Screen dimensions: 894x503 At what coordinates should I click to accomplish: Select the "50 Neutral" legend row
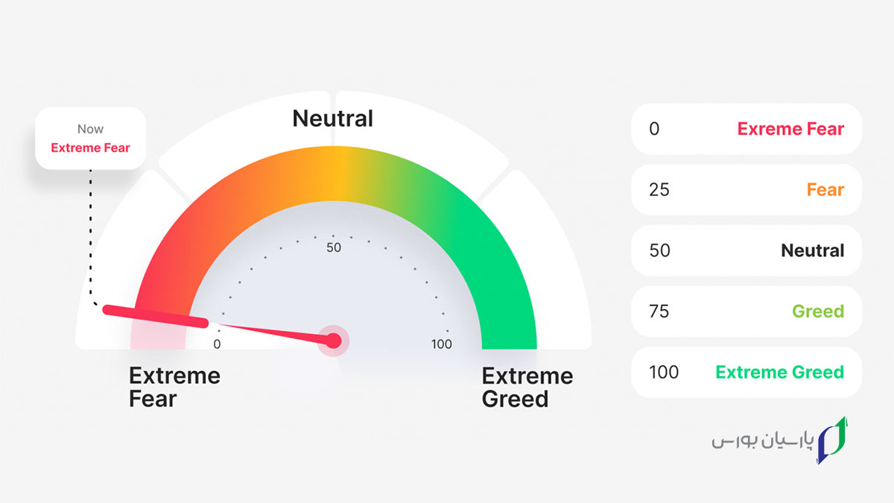[x=746, y=250]
